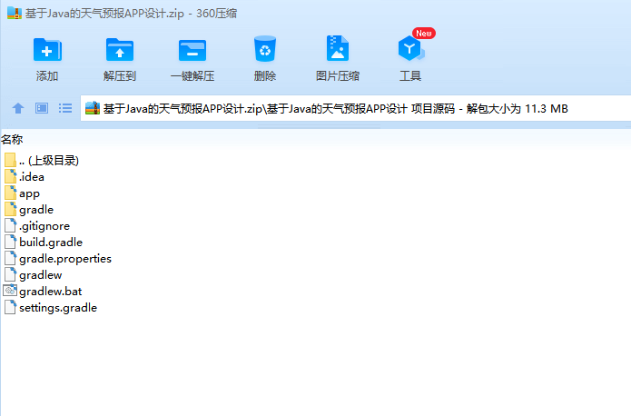Click the archive path input field
The width and height of the screenshot is (631, 416).
coord(356,108)
